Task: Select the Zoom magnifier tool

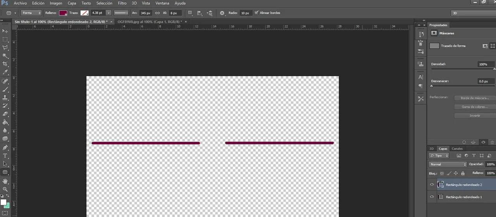Action: click(5, 189)
